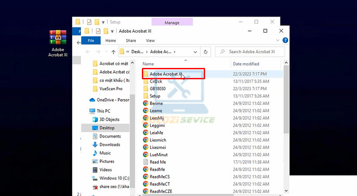Click the date 13/11/2017 5:35 AM
Image resolution: width=357 pixels, height=196 pixels.
coord(251,81)
